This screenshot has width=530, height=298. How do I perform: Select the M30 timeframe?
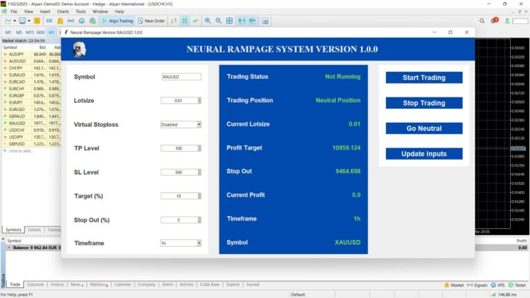(41, 32)
